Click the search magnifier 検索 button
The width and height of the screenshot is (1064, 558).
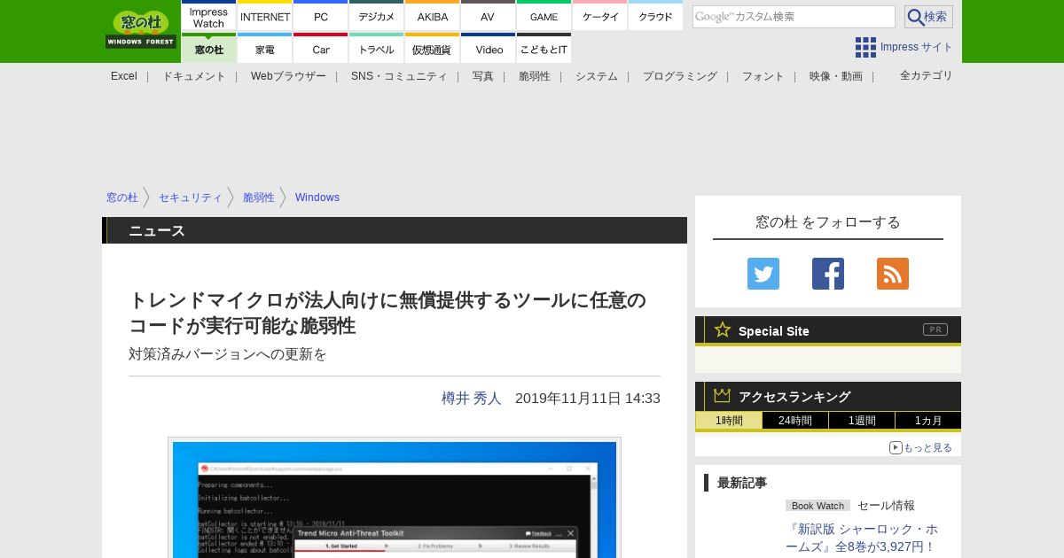pos(928,17)
